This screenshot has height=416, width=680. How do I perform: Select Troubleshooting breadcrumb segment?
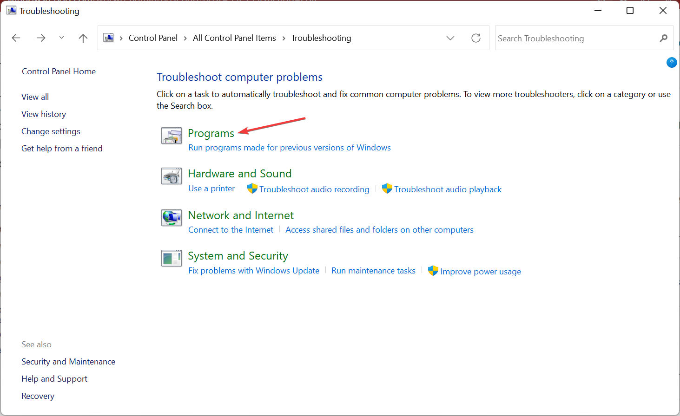(x=321, y=38)
